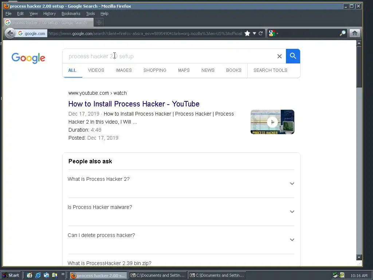Screen dimensions: 373x280
Task: Open the URL history dropdown arrow
Action: pyautogui.click(x=254, y=33)
